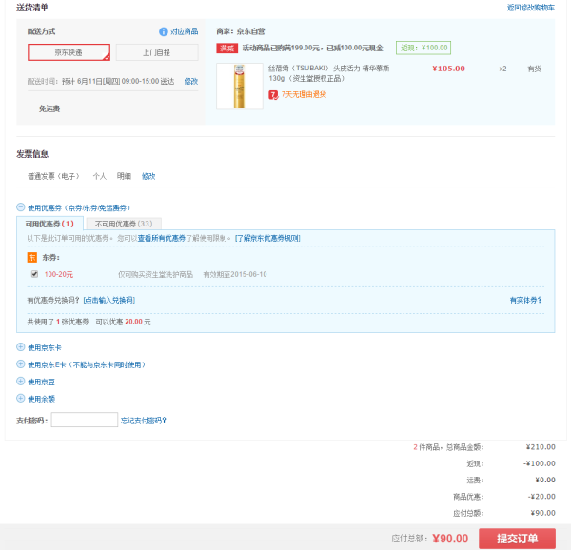This screenshot has width=571, height=550.
Task: Click the red 满减 promotion tag
Action: [226, 48]
